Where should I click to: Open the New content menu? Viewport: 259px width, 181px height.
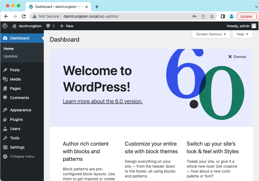[x=67, y=26]
